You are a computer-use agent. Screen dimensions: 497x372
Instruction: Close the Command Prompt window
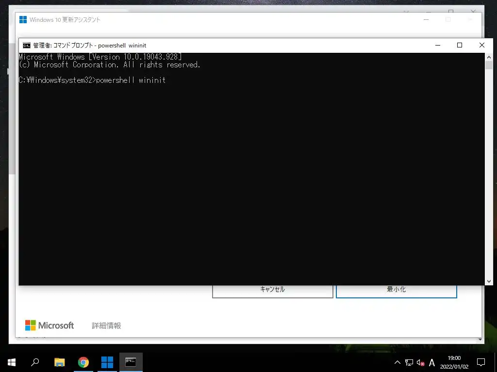[482, 45]
